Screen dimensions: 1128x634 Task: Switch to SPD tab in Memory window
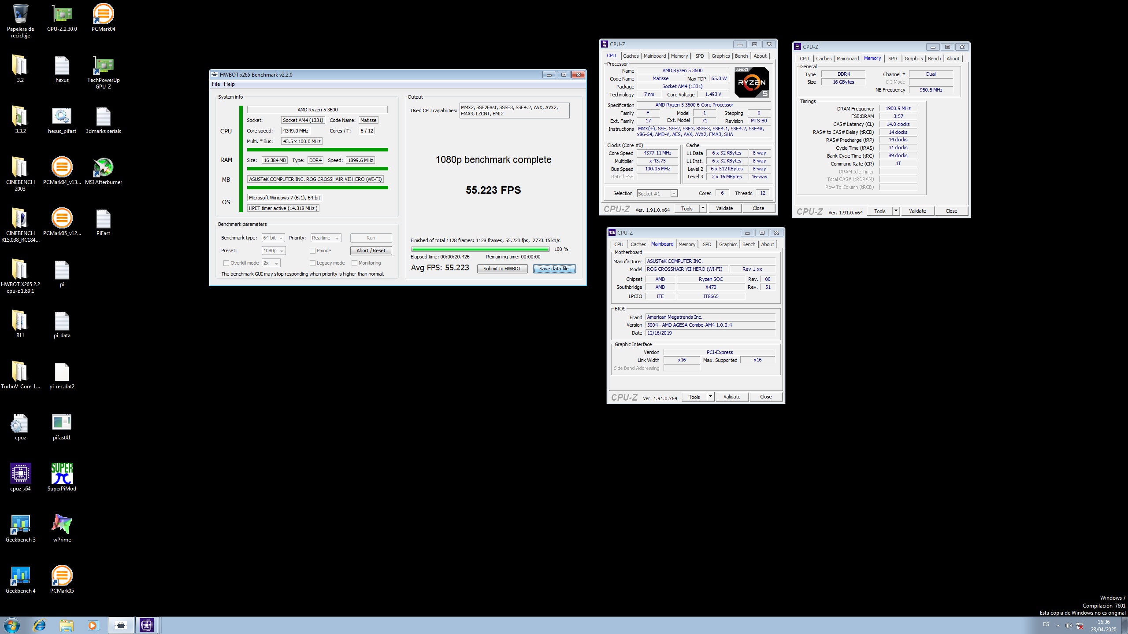pos(892,59)
